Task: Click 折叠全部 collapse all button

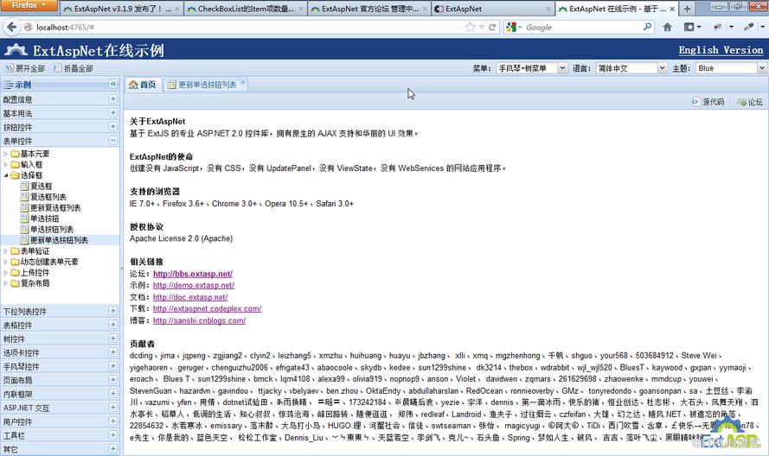Action: [x=73, y=68]
